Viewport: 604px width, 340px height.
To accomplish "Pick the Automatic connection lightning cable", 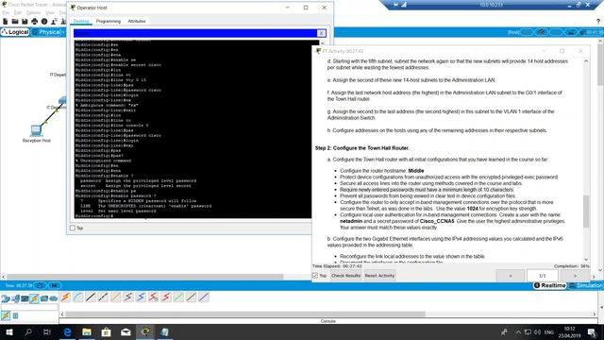I will [x=65, y=297].
